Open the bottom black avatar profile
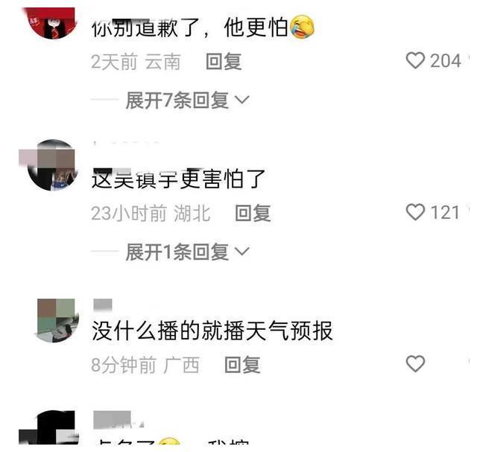Viewport: 477px width, 452px height. [48, 427]
